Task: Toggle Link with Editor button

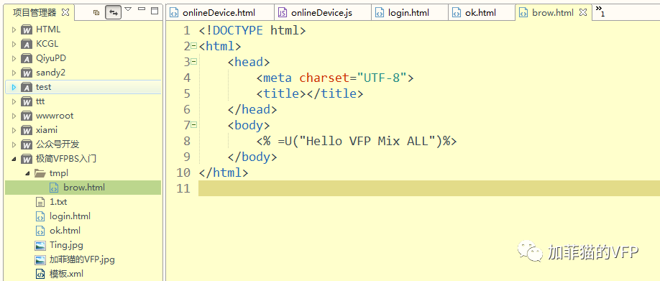Action: click(113, 13)
